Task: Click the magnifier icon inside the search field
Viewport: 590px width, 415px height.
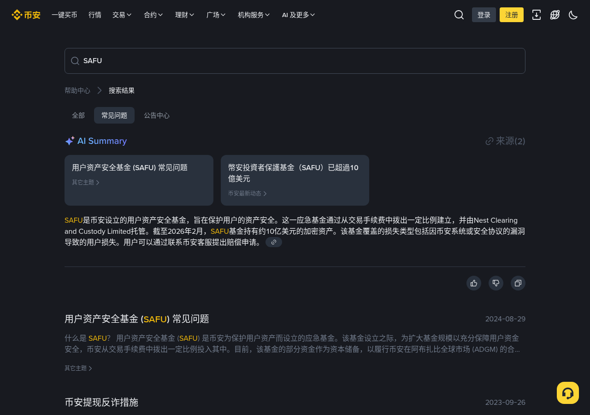Action: (x=75, y=61)
